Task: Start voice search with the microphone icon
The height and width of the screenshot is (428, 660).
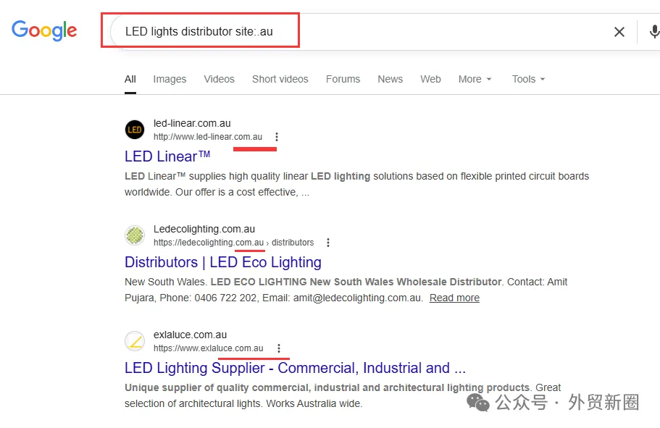Action: [654, 32]
